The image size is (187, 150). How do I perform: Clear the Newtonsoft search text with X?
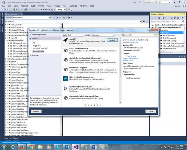point(154,35)
